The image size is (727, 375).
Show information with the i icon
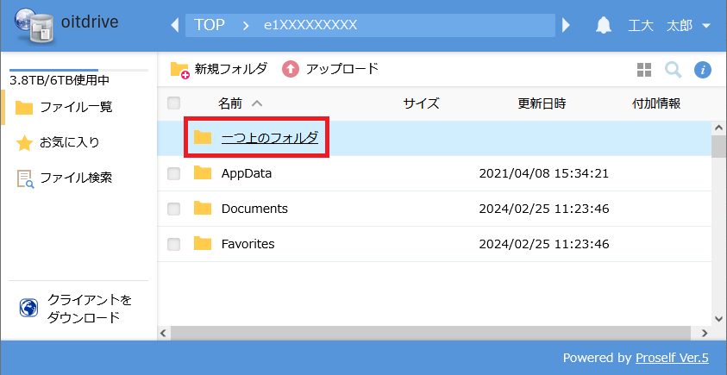click(x=703, y=70)
